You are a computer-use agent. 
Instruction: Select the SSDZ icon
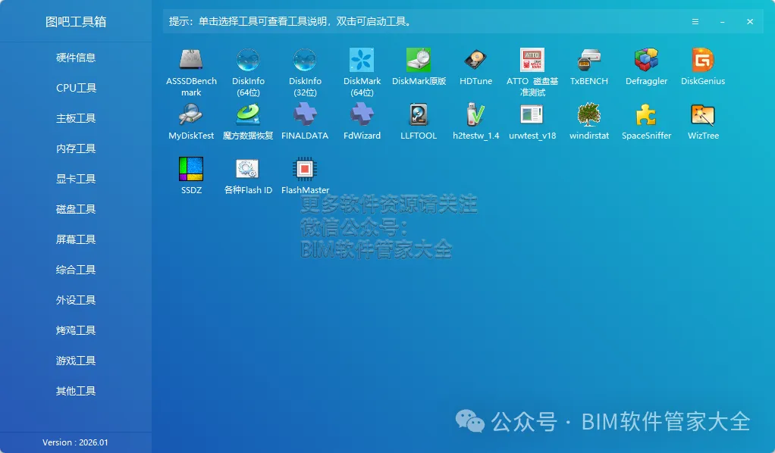pyautogui.click(x=191, y=169)
